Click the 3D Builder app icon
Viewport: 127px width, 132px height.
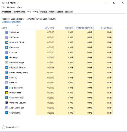point(7,32)
